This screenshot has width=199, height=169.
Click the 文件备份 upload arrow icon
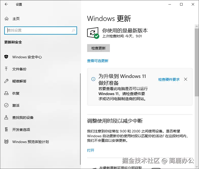click(6, 69)
